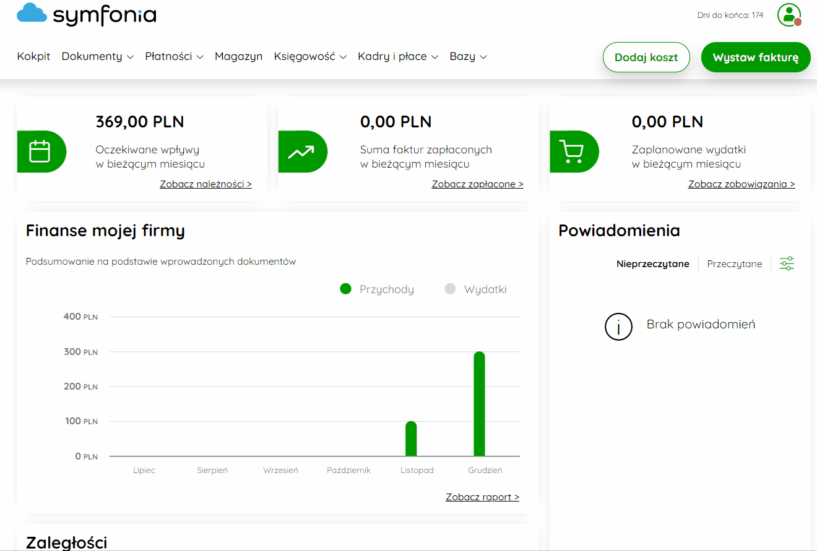
Task: Click the Lipiec label on chart axis
Action: click(x=144, y=471)
